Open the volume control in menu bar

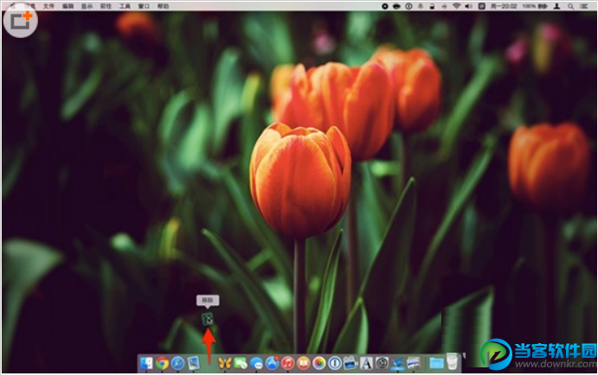(469, 6)
